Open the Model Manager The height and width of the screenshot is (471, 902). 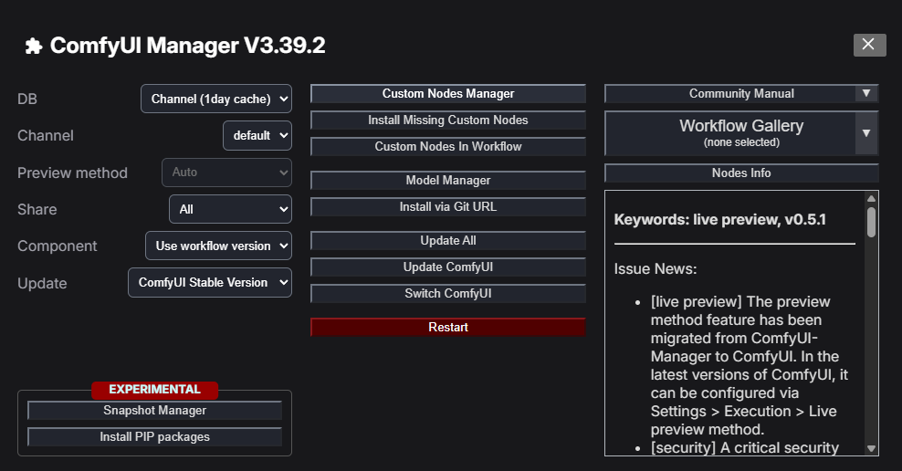[447, 181]
